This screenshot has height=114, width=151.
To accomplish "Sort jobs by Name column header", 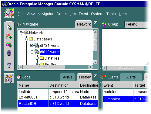I will [33, 85].
